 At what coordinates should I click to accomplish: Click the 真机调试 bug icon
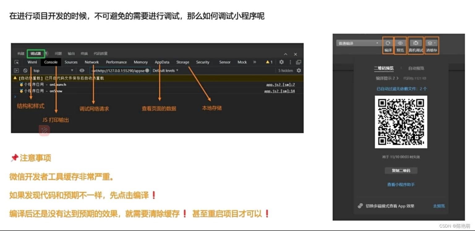[416, 43]
